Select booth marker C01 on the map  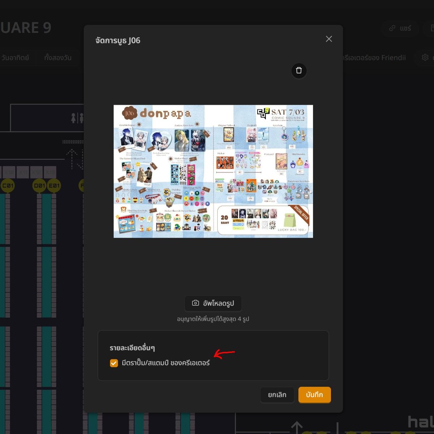pyautogui.click(x=8, y=186)
